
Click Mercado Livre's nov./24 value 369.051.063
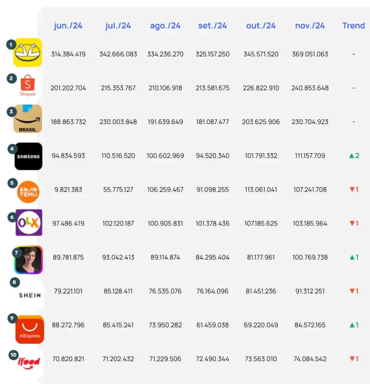(310, 54)
